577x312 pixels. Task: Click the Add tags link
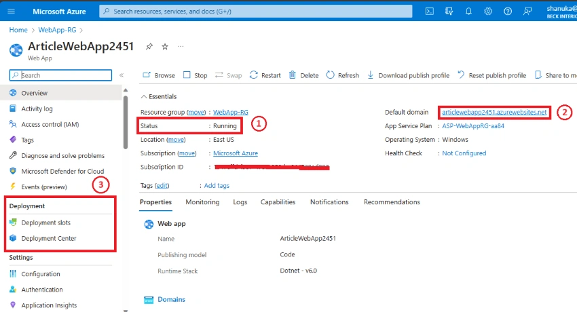(217, 186)
